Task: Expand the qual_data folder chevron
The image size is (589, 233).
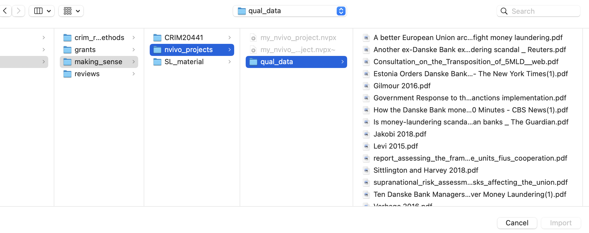Action: click(x=342, y=62)
